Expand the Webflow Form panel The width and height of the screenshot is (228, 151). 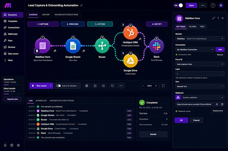tap(214, 18)
